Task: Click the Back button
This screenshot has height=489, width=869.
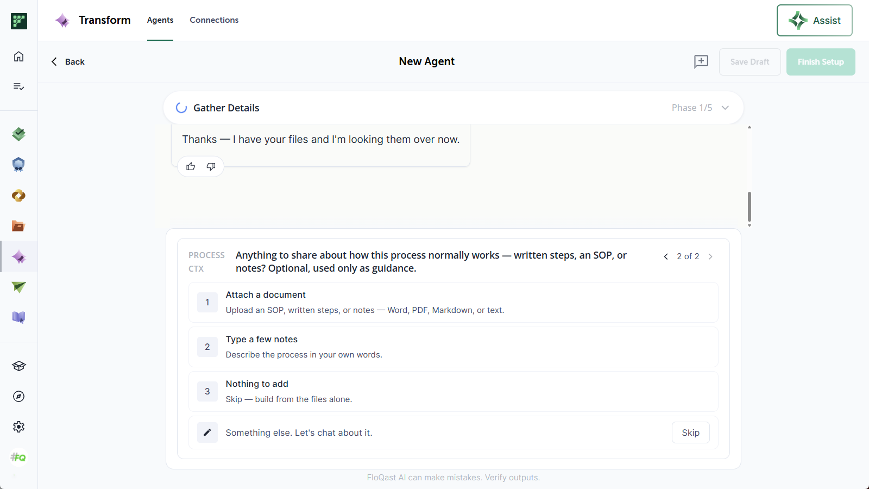Action: (68, 62)
